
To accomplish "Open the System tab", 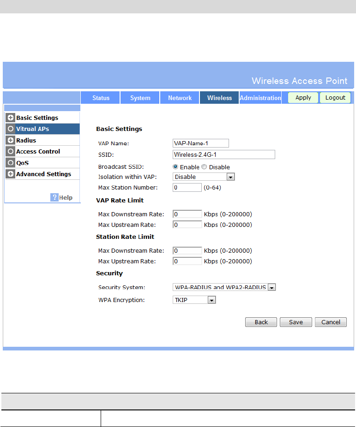I will click(140, 98).
